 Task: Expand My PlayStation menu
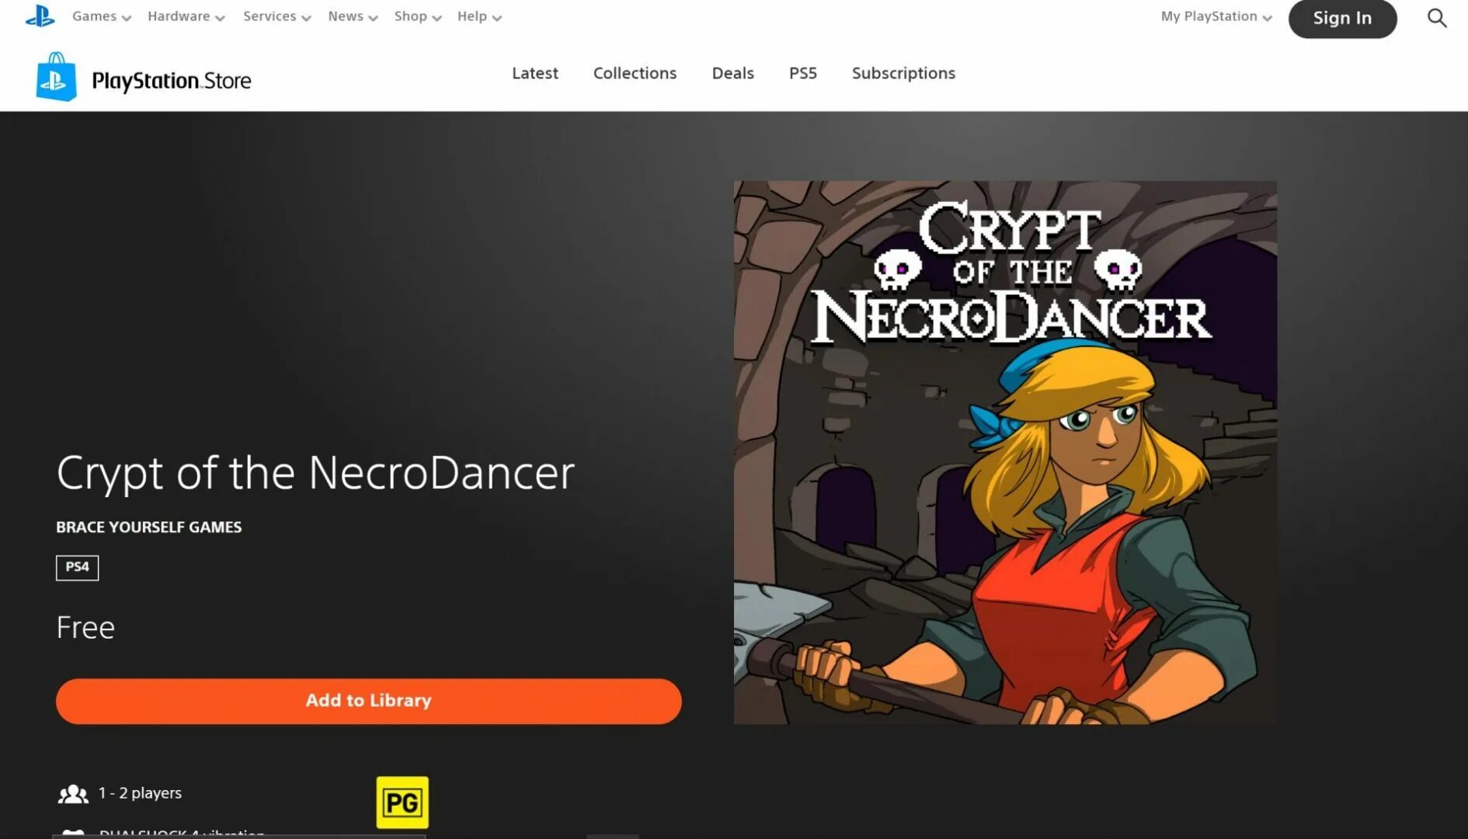point(1216,17)
